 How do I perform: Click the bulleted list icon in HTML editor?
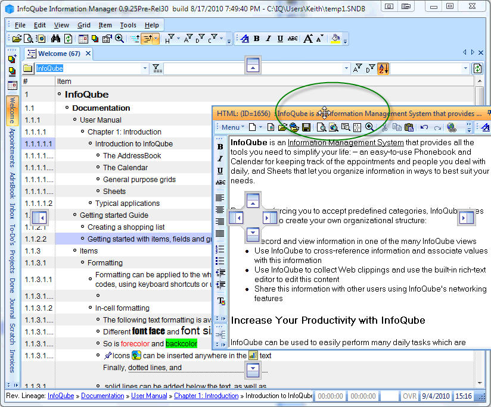pyautogui.click(x=220, y=261)
